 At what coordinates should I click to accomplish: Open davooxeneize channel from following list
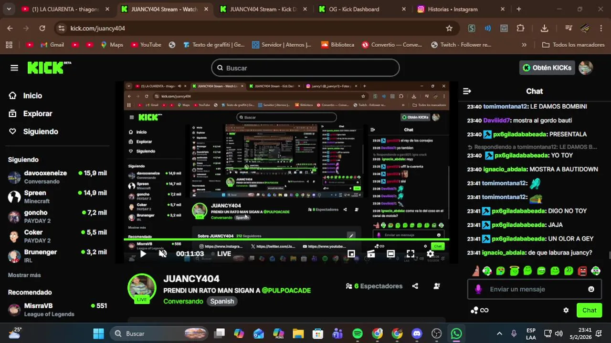click(57, 177)
